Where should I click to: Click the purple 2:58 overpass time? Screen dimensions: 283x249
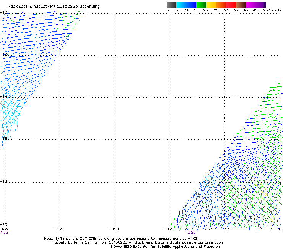191,233
